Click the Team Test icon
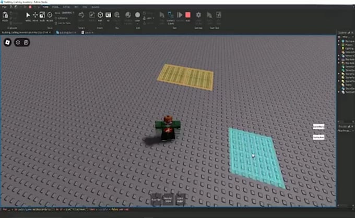This screenshot has width=355, height=218. [210, 15]
